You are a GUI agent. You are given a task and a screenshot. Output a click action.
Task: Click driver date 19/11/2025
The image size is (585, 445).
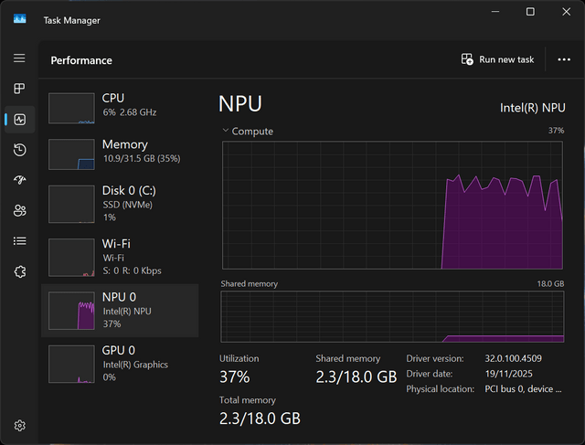coord(508,374)
